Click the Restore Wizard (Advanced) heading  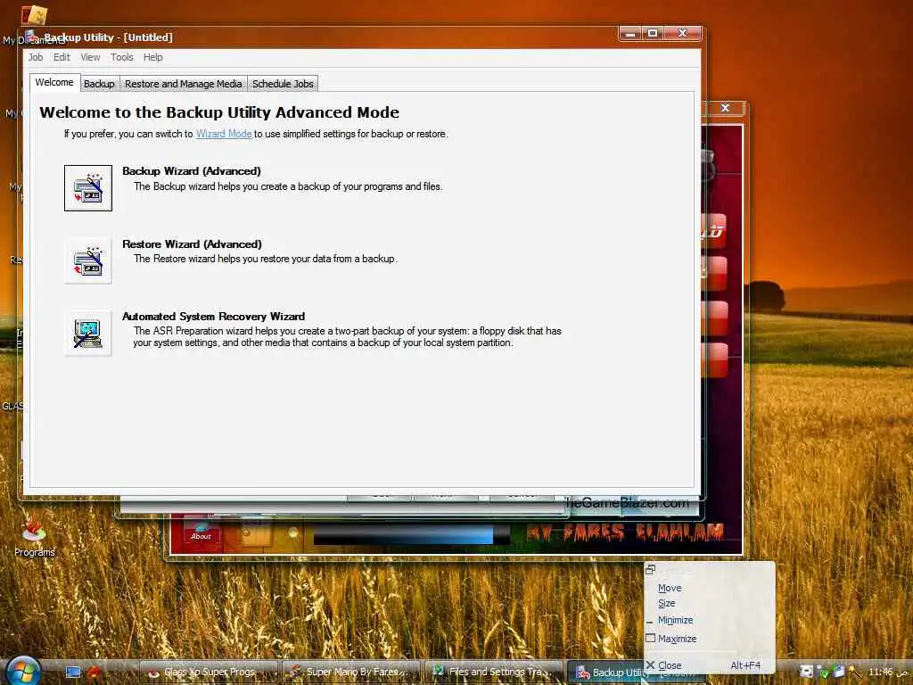193,244
